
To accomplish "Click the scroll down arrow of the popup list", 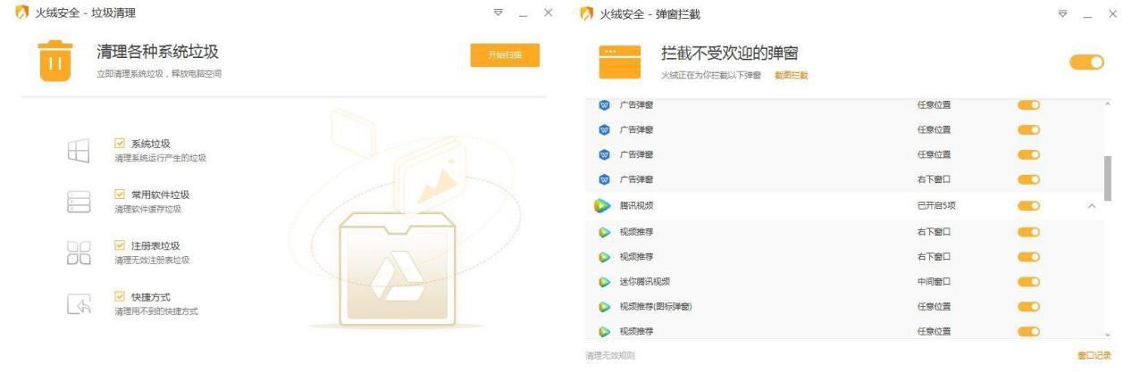I will [x=1109, y=335].
